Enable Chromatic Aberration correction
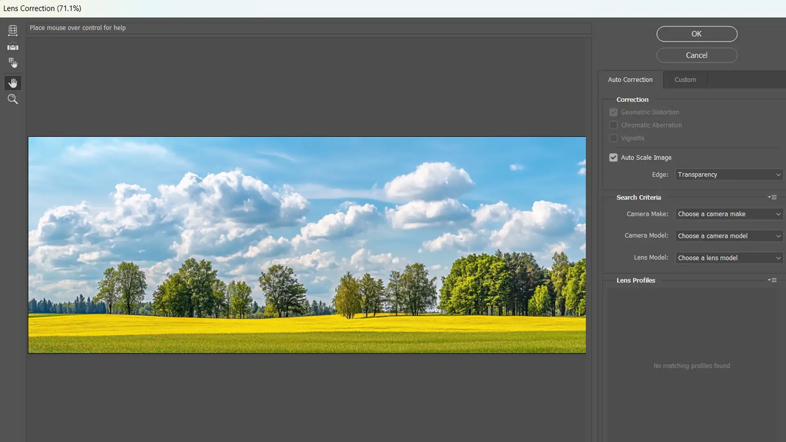 pos(614,125)
